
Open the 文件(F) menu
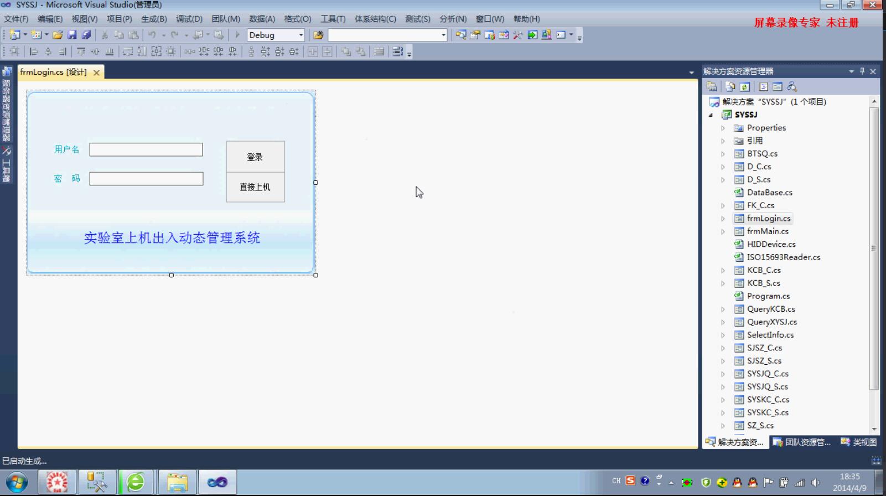click(x=16, y=19)
